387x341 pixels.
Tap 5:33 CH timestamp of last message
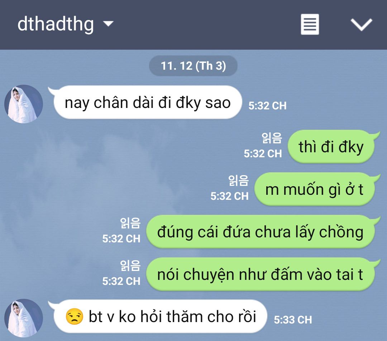(293, 320)
